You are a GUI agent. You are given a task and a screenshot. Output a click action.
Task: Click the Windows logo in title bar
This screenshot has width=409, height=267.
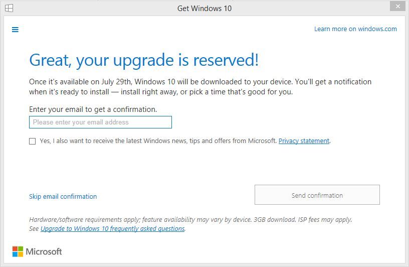click(x=9, y=8)
